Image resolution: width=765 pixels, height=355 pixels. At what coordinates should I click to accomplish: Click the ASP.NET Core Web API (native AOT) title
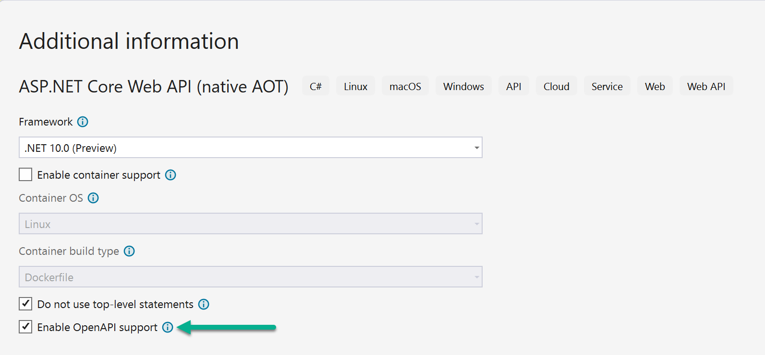[x=154, y=87]
